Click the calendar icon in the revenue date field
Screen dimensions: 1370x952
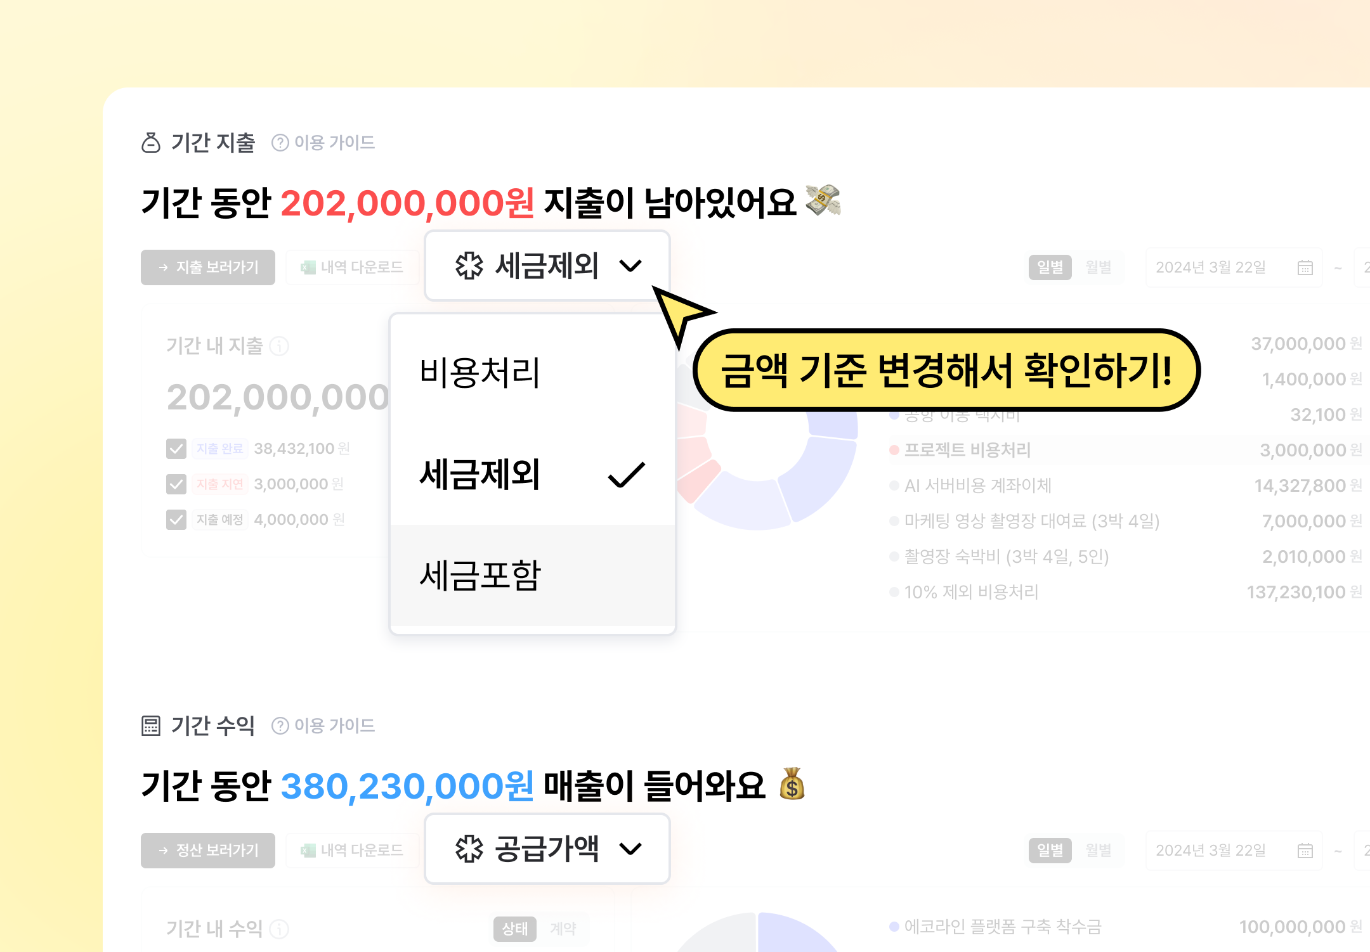click(x=1305, y=851)
